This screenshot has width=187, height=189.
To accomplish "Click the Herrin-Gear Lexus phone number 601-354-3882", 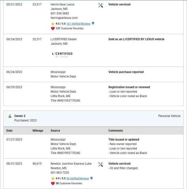I will [60, 13].
